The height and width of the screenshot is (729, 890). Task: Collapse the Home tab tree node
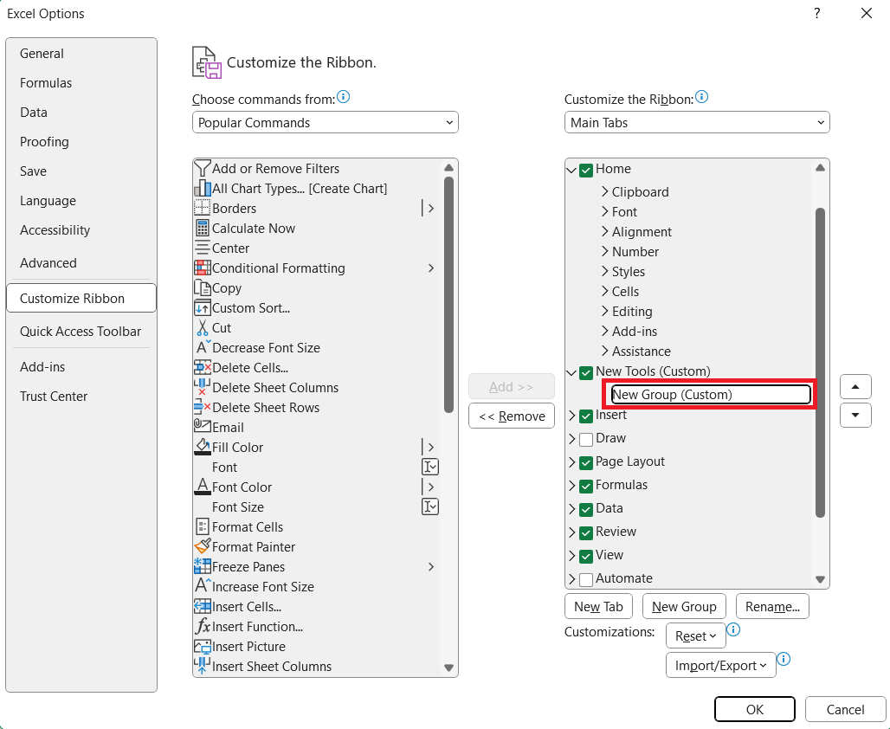click(571, 170)
